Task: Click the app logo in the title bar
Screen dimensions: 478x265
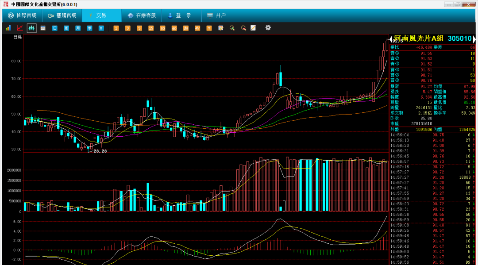Action: [5, 4]
